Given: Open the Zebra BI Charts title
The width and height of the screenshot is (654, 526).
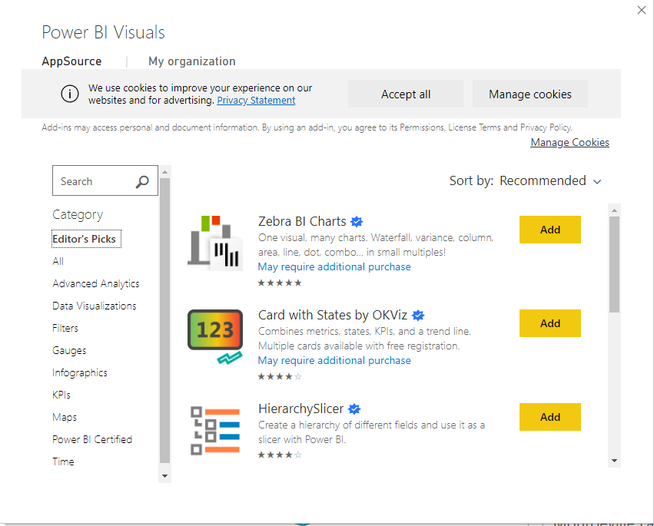Looking at the screenshot, I should click(x=302, y=221).
